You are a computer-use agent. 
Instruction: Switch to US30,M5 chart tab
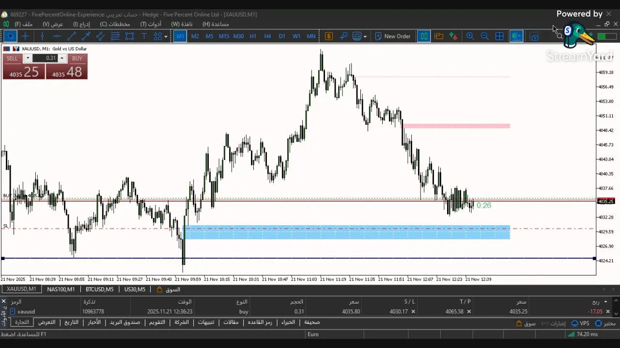(x=135, y=289)
